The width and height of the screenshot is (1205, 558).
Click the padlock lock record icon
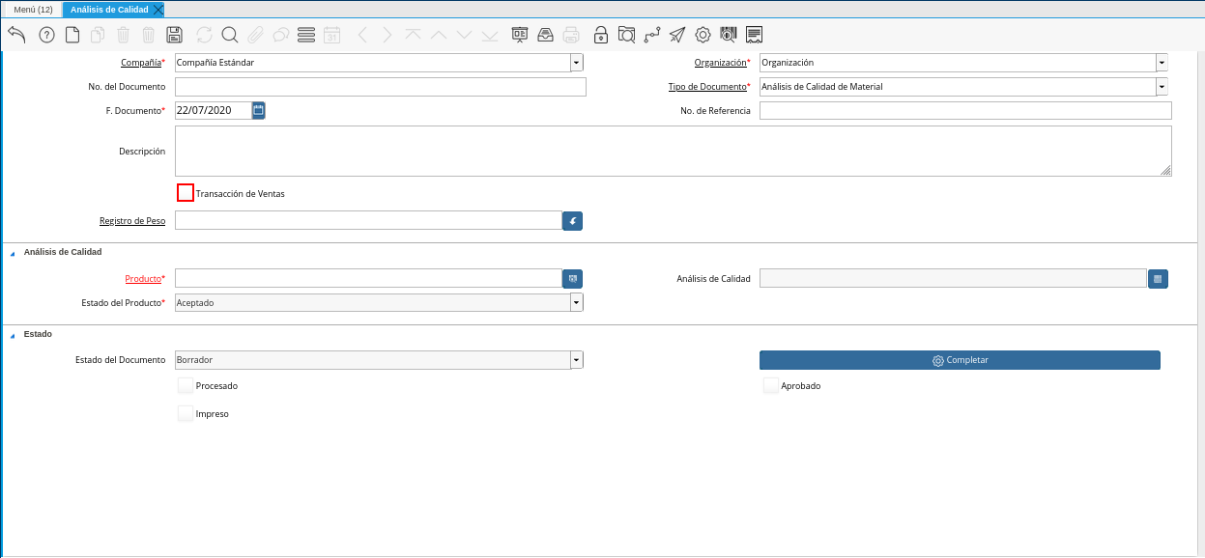tap(601, 35)
